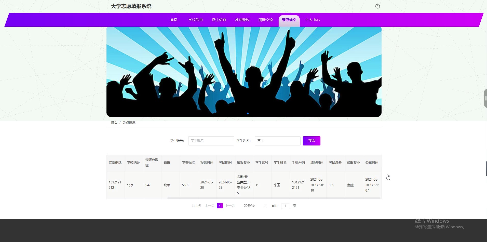Select the 反馈建议 menu item
487x242 pixels.
click(242, 20)
